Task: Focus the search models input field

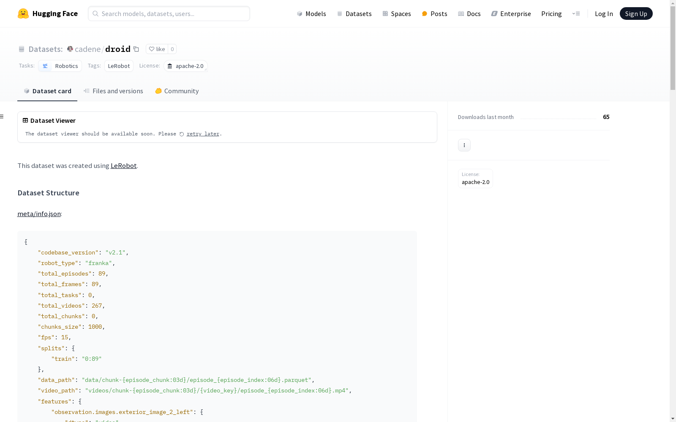Action: point(169,14)
